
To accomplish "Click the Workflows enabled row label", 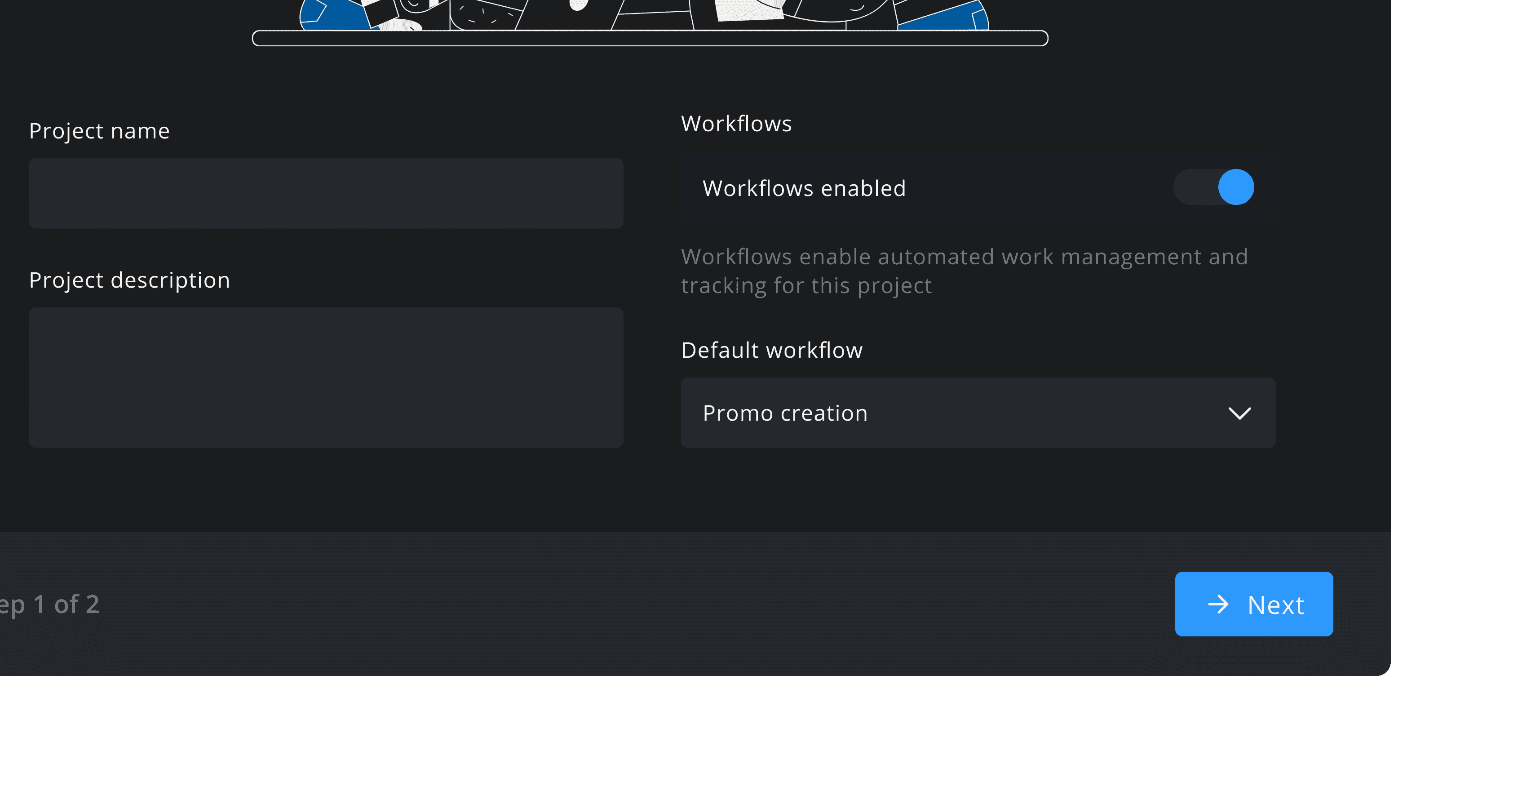I will click(804, 188).
